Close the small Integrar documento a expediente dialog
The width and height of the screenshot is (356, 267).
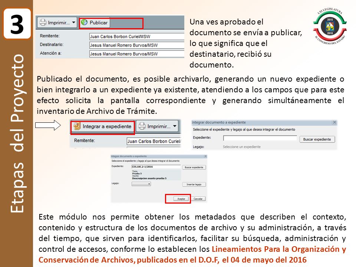[x=205, y=156]
